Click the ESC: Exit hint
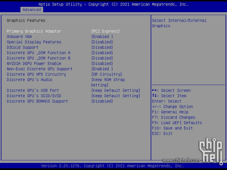Viewport: 227px width, 170px height. click(x=162, y=133)
